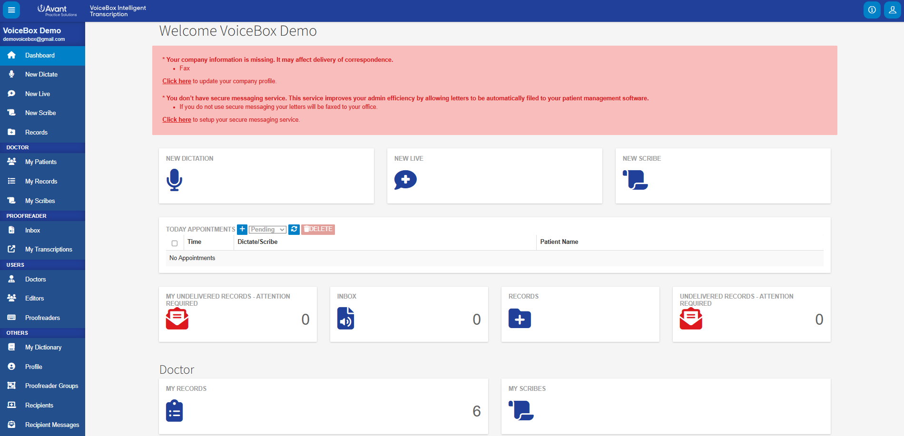Viewport: 904px width, 436px height.
Task: Open the Inbox audio file icon
Action: (346, 318)
